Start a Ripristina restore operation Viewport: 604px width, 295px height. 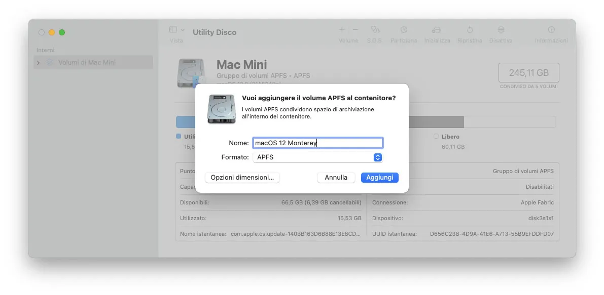[470, 30]
